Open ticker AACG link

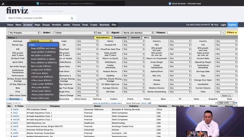[x=16, y=109]
